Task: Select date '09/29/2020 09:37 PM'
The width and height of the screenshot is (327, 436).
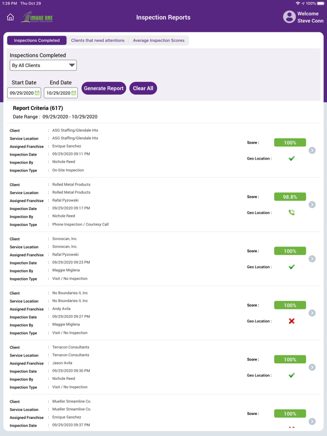Action: coord(71,425)
